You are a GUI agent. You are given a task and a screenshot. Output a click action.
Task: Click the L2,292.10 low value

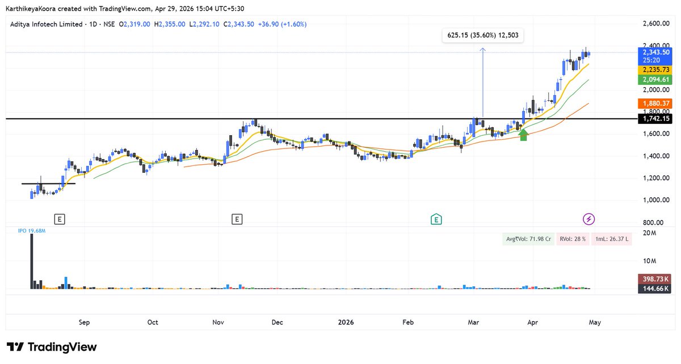tap(205, 24)
